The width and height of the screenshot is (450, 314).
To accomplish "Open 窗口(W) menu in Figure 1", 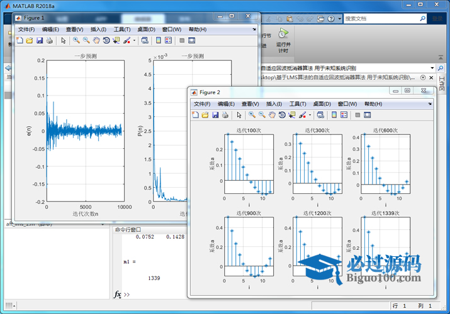I will 172,30.
